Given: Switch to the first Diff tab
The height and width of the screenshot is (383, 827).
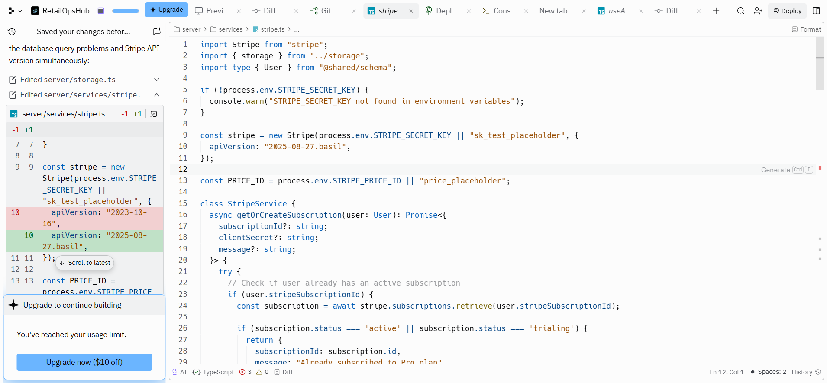Looking at the screenshot, I should click(x=269, y=11).
